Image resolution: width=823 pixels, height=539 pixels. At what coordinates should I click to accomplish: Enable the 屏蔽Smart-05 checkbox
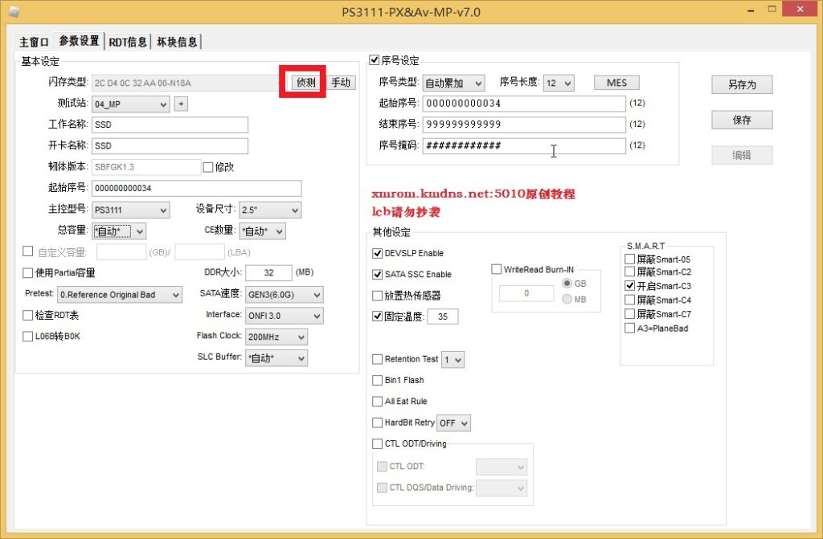point(629,259)
